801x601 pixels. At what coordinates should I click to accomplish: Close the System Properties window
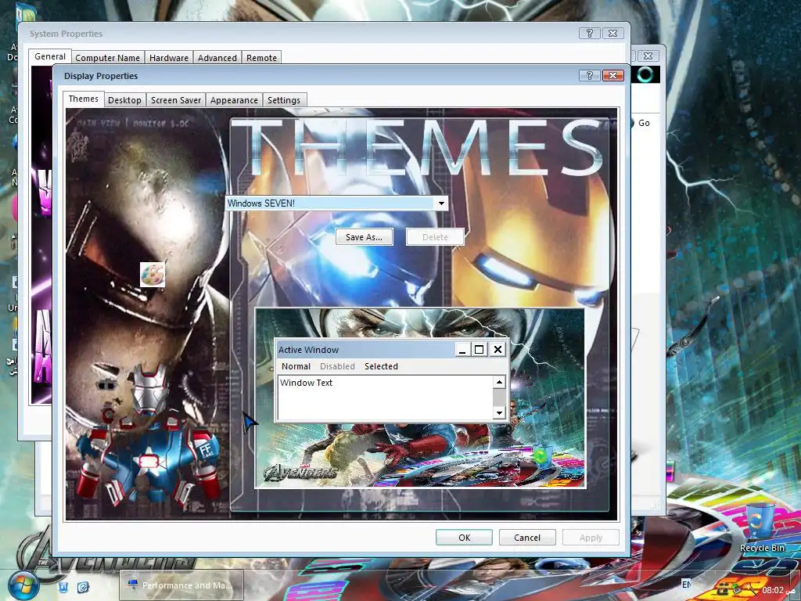click(613, 33)
